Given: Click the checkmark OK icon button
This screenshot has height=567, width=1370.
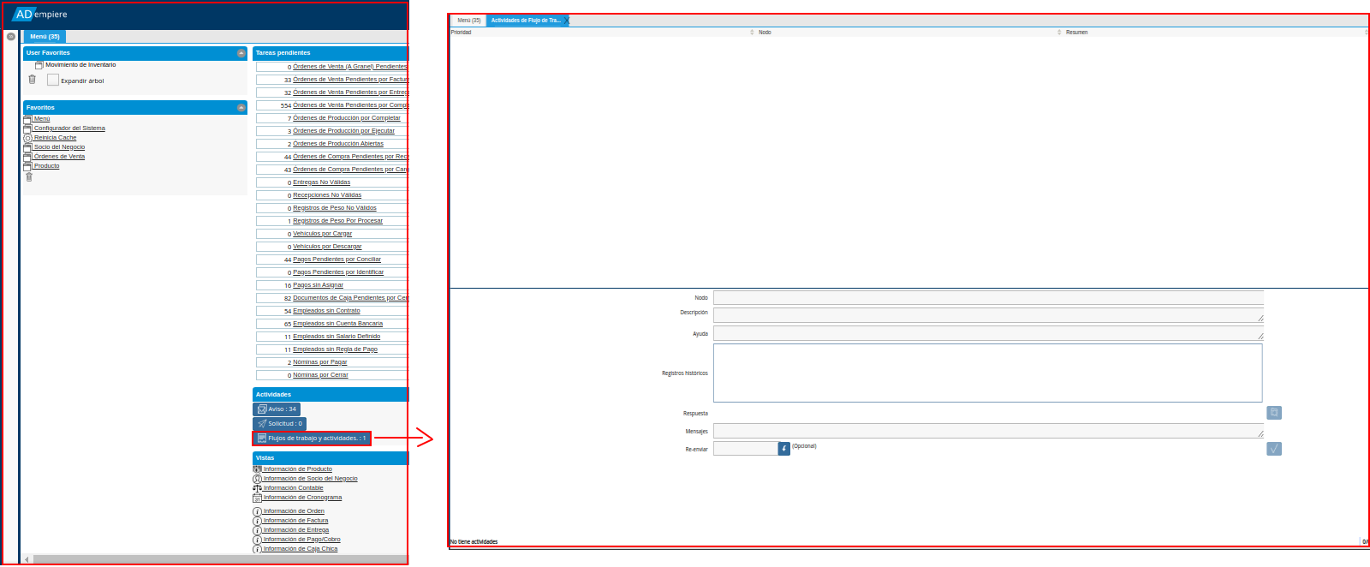Looking at the screenshot, I should [x=1274, y=449].
